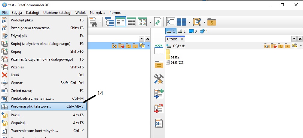Switch to the thumbnails view icon
This screenshot has height=138, width=303.
[x=142, y=22]
